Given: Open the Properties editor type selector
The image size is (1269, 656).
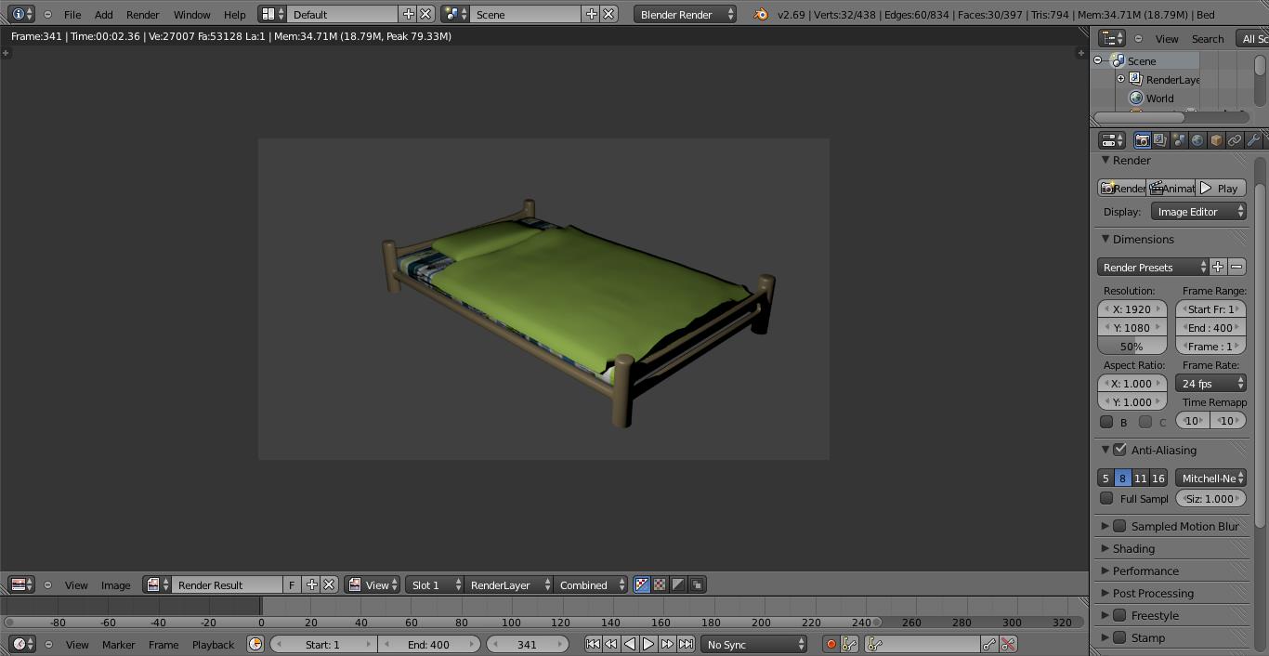Looking at the screenshot, I should [1112, 140].
